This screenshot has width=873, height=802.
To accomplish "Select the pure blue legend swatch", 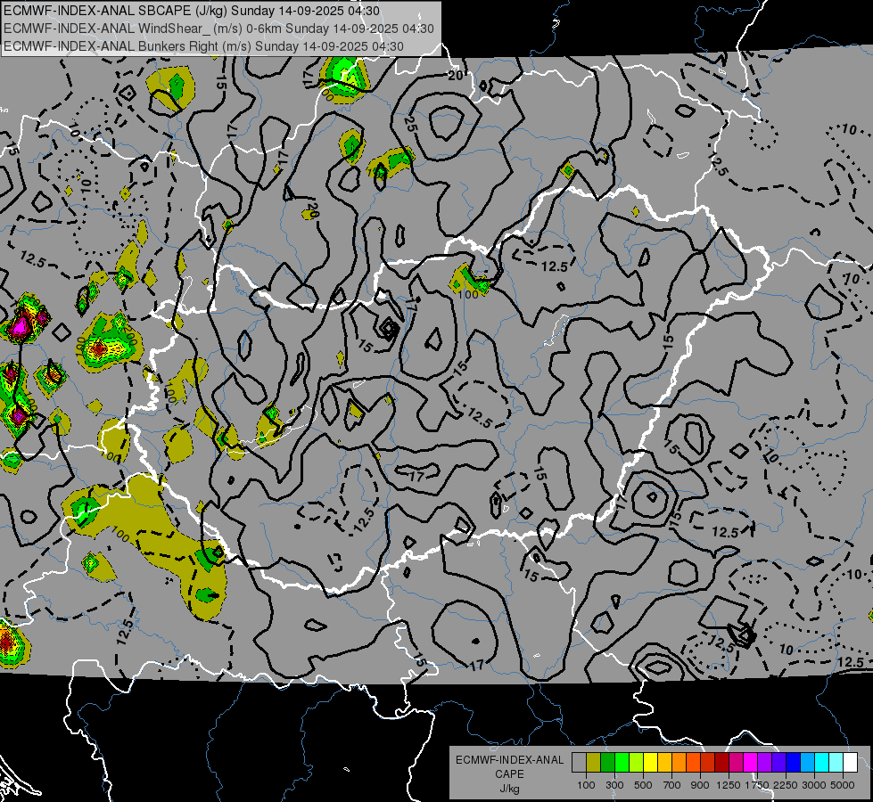I will click(794, 762).
